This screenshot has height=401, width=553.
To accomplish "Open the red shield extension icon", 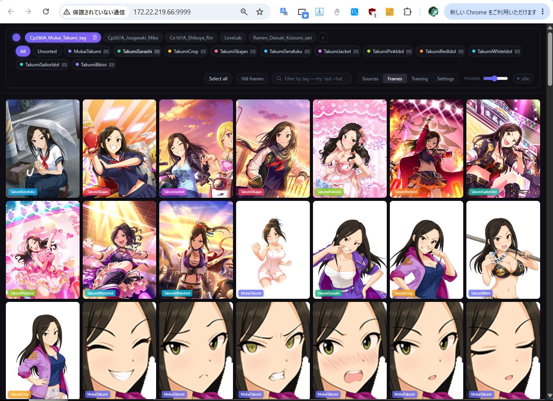I will pyautogui.click(x=372, y=12).
